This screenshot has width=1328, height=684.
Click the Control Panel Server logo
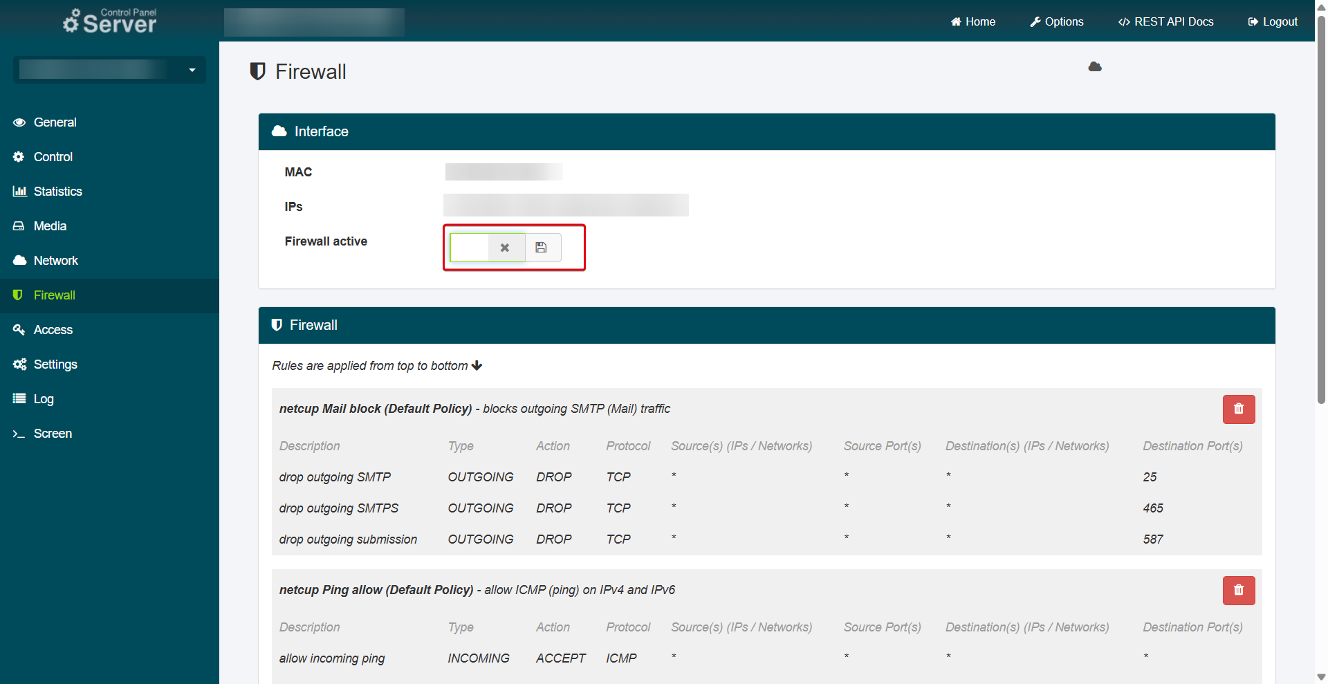pyautogui.click(x=110, y=21)
